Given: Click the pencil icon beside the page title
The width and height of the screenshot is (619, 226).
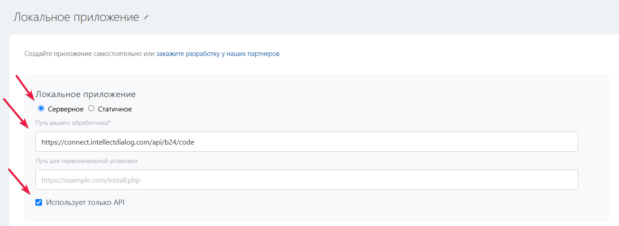Looking at the screenshot, I should pos(146,18).
